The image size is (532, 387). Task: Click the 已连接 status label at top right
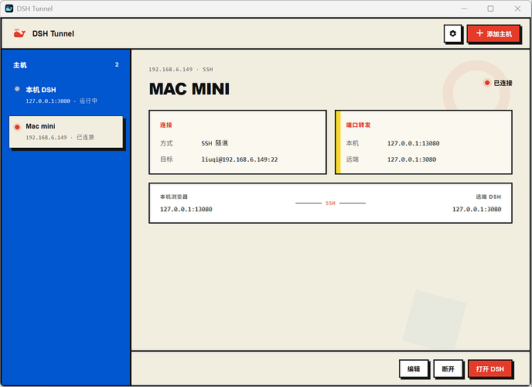503,83
